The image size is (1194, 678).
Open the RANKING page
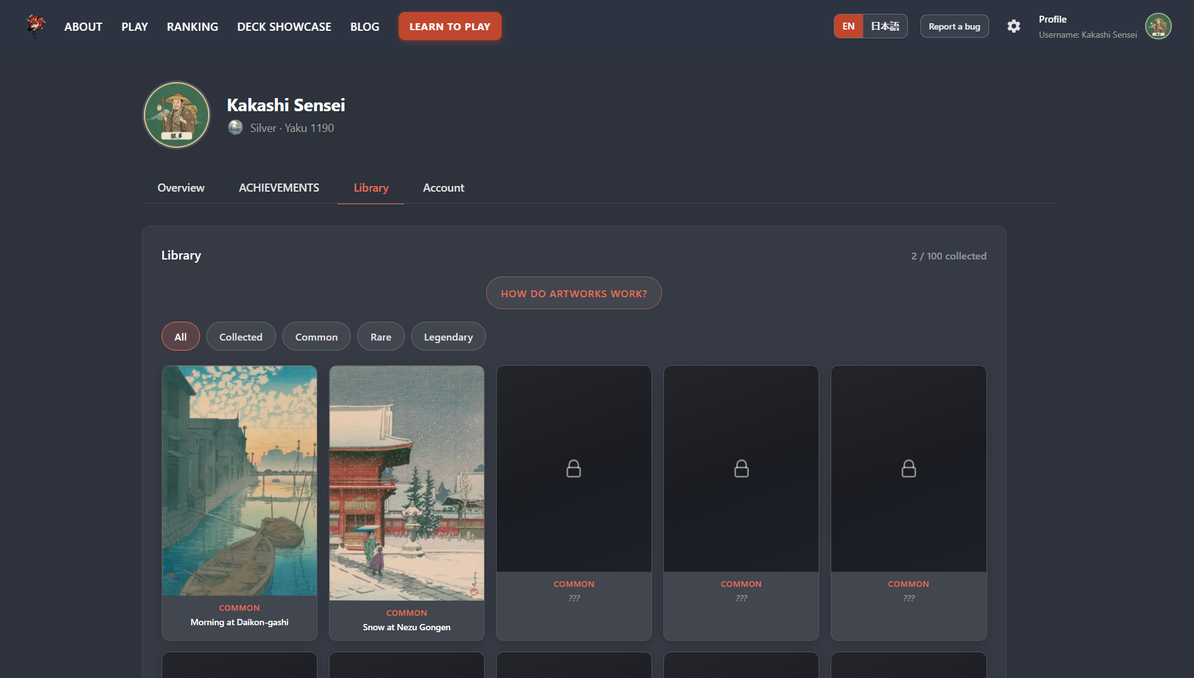[192, 26]
